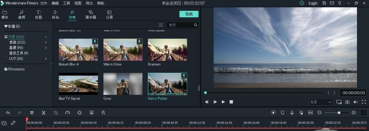The width and height of the screenshot is (369, 131).
Task: Click the add track icon
Action: [x=4, y=123]
